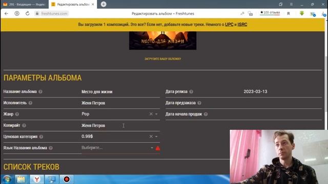Click help icon next to Название альбома

click(x=40, y=91)
